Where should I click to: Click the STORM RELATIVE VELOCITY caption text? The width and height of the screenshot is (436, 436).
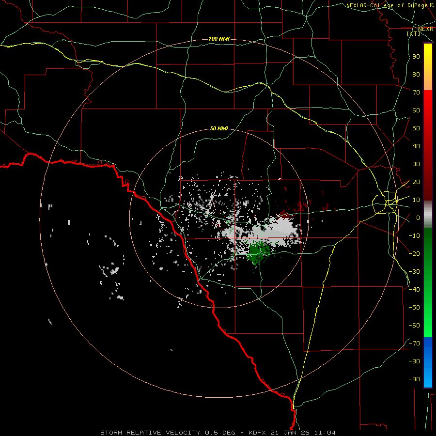150,433
